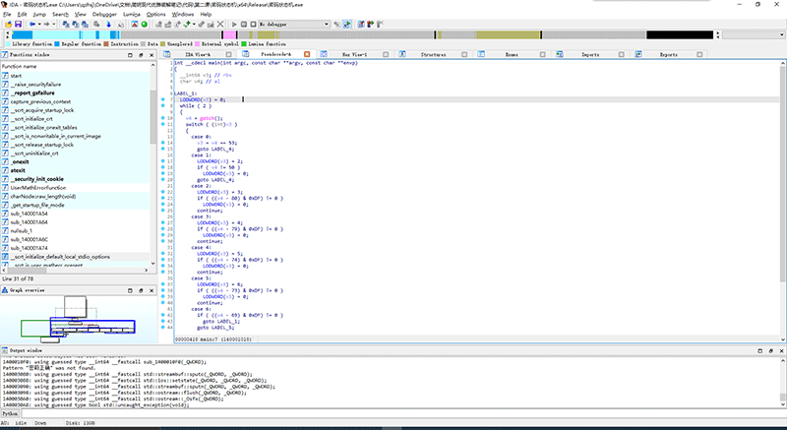The height and width of the screenshot is (430, 787).
Task: Select sub_140001A54 in Functions window
Action: tap(30, 213)
